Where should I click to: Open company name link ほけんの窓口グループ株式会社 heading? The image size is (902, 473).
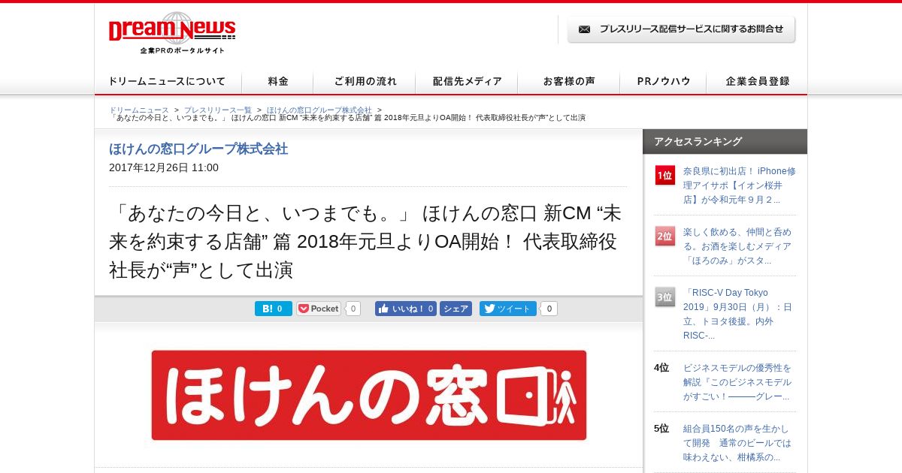pos(198,149)
